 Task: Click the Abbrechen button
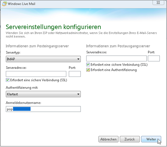click(x=108, y=139)
